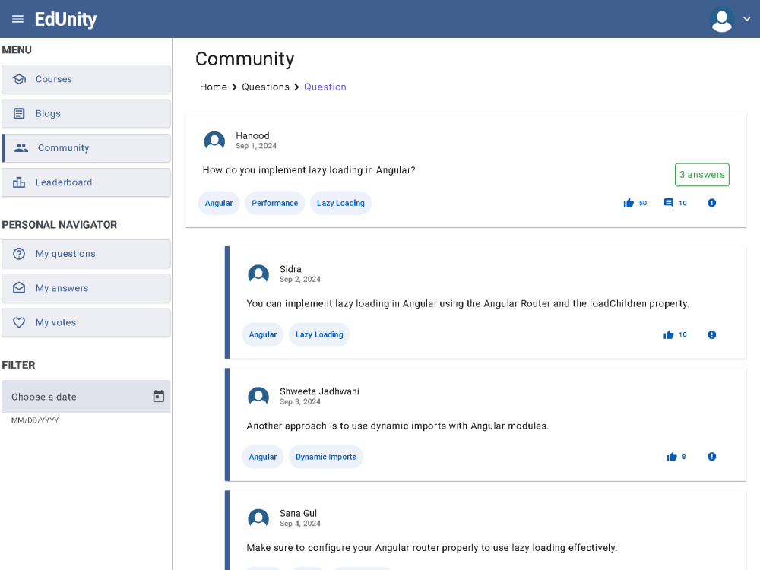Click the Blogs article icon
760x570 pixels.
(x=19, y=113)
